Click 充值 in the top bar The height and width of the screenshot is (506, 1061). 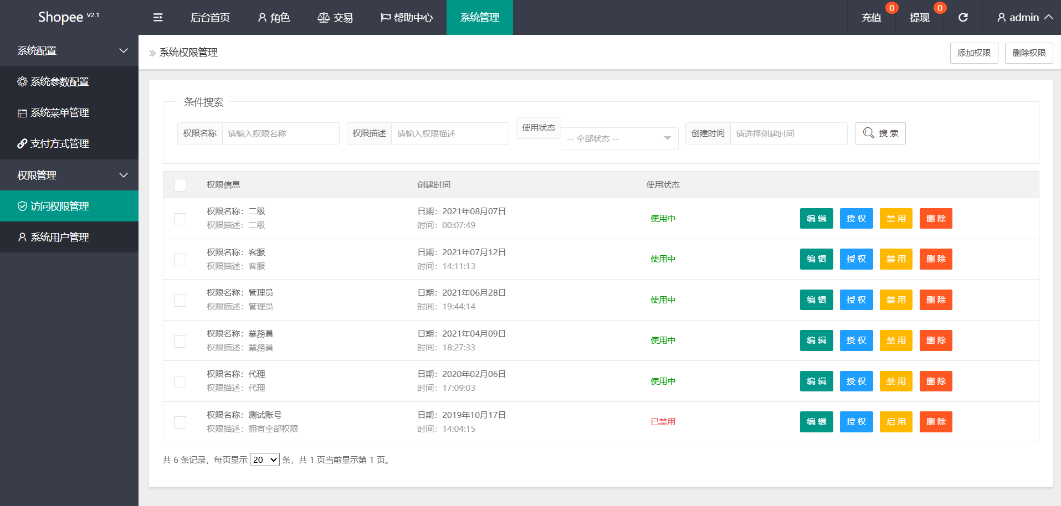click(872, 18)
